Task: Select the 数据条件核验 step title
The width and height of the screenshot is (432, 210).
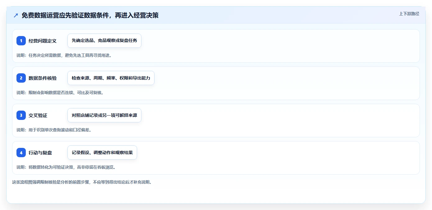Action: pos(43,78)
